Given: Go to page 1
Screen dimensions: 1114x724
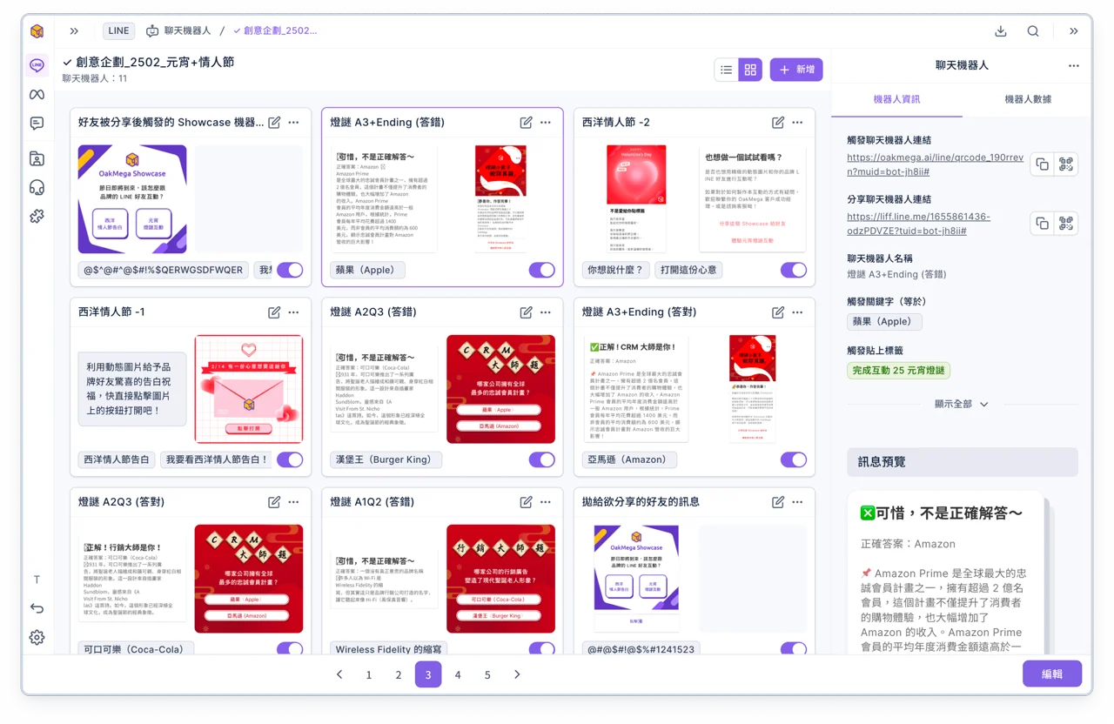Looking at the screenshot, I should click(x=369, y=674).
